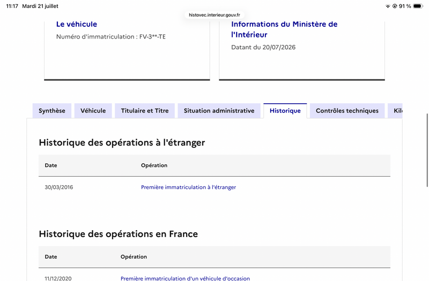Viewport: 429px width, 281px height.
Task: Click the 'Le véhicule' card heading
Action: [x=77, y=24]
